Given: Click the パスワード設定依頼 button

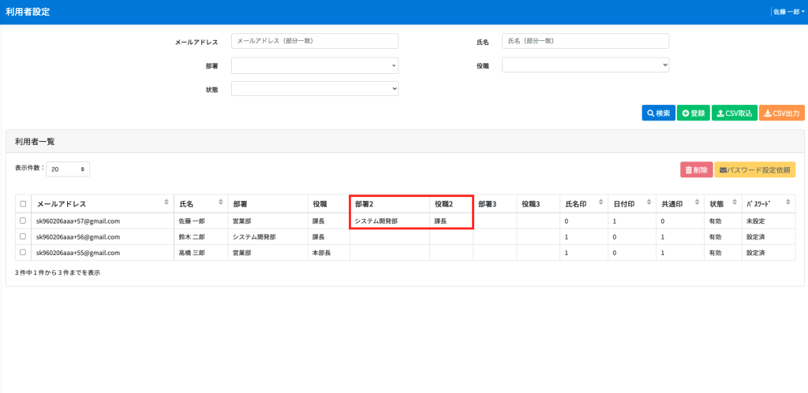Looking at the screenshot, I should pyautogui.click(x=754, y=169).
